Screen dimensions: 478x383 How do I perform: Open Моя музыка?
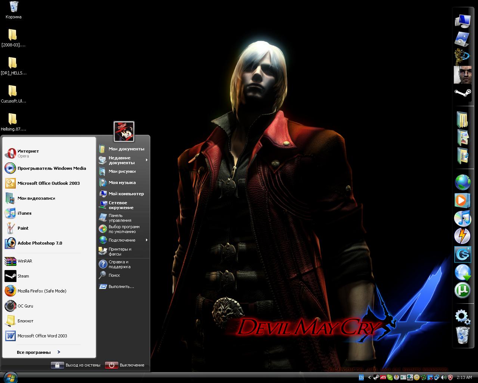(123, 183)
